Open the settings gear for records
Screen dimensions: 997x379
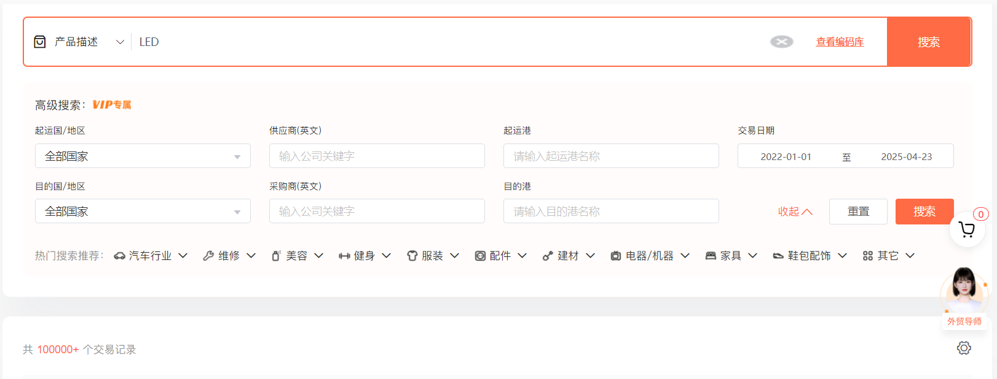pos(963,348)
